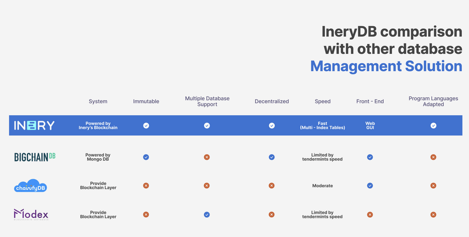Click Modex's Program Languages Adapted cross

coord(433,215)
